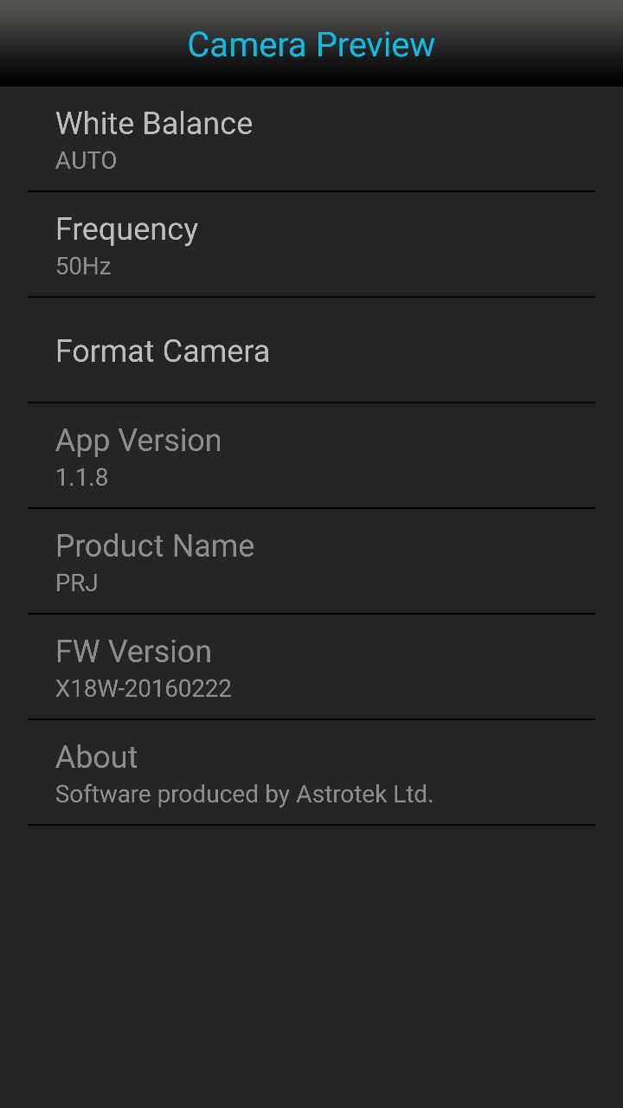The image size is (623, 1108).
Task: Tap the AUTO white balance value
Action: [x=86, y=161]
